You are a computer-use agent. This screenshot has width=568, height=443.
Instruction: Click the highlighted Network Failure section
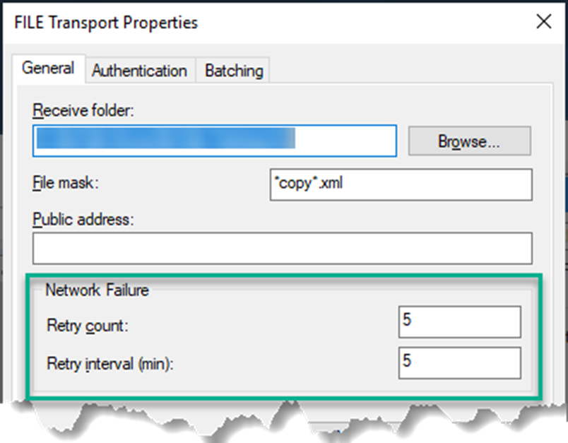tap(283, 332)
